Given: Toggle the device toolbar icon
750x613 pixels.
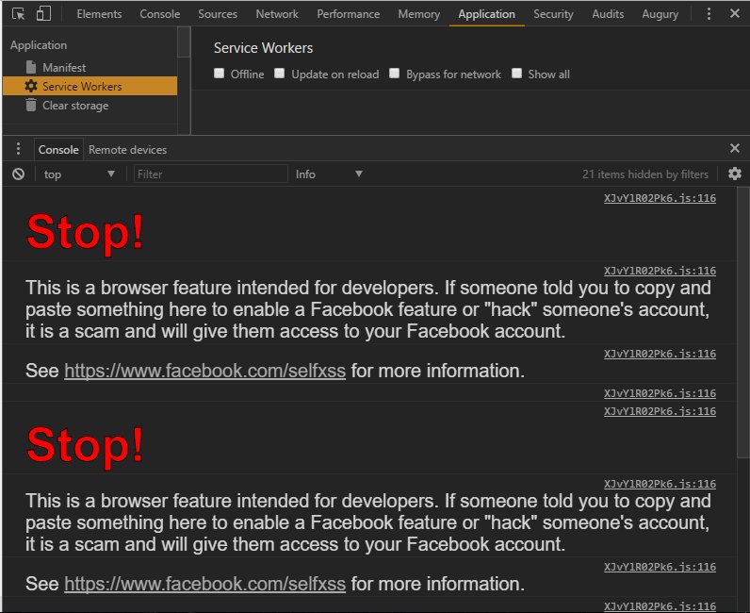Looking at the screenshot, I should pos(43,13).
